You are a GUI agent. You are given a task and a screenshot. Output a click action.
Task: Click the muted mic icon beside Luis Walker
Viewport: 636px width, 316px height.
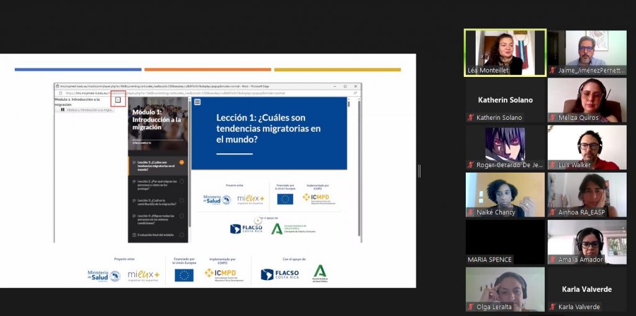tap(552, 165)
